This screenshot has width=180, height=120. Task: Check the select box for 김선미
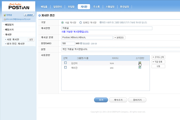click(x=65, y=63)
